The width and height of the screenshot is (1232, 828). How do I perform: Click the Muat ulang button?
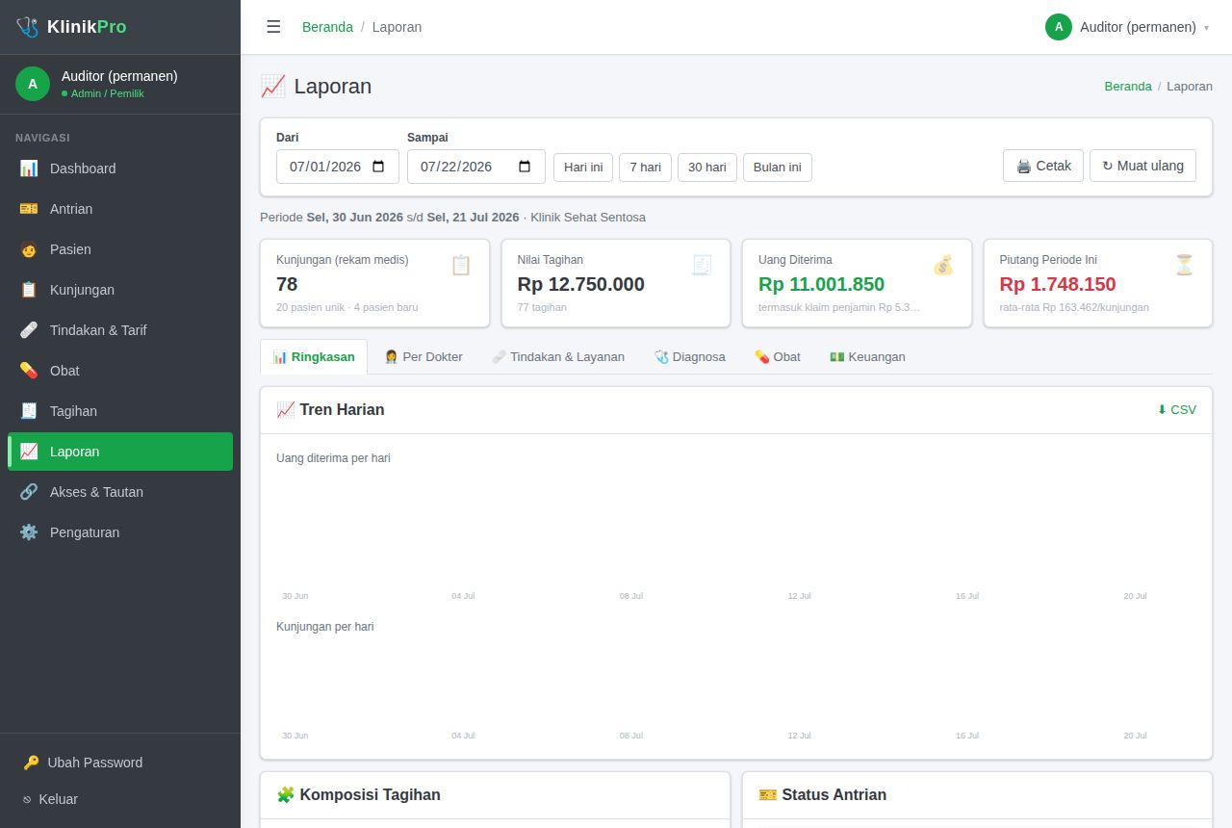point(1142,166)
